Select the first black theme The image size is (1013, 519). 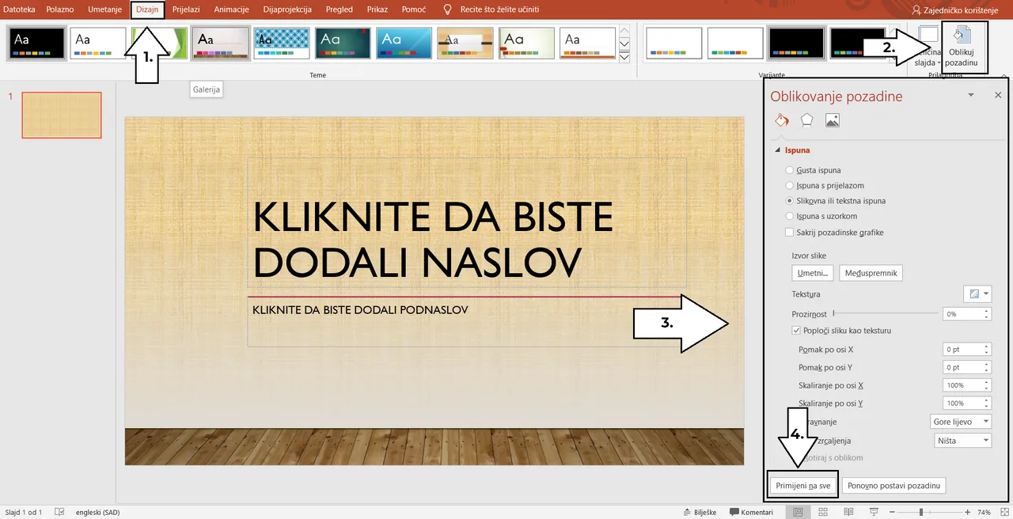(36, 43)
